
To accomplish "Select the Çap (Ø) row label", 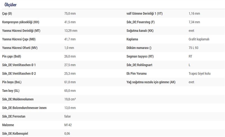I will click(x=7, y=13).
